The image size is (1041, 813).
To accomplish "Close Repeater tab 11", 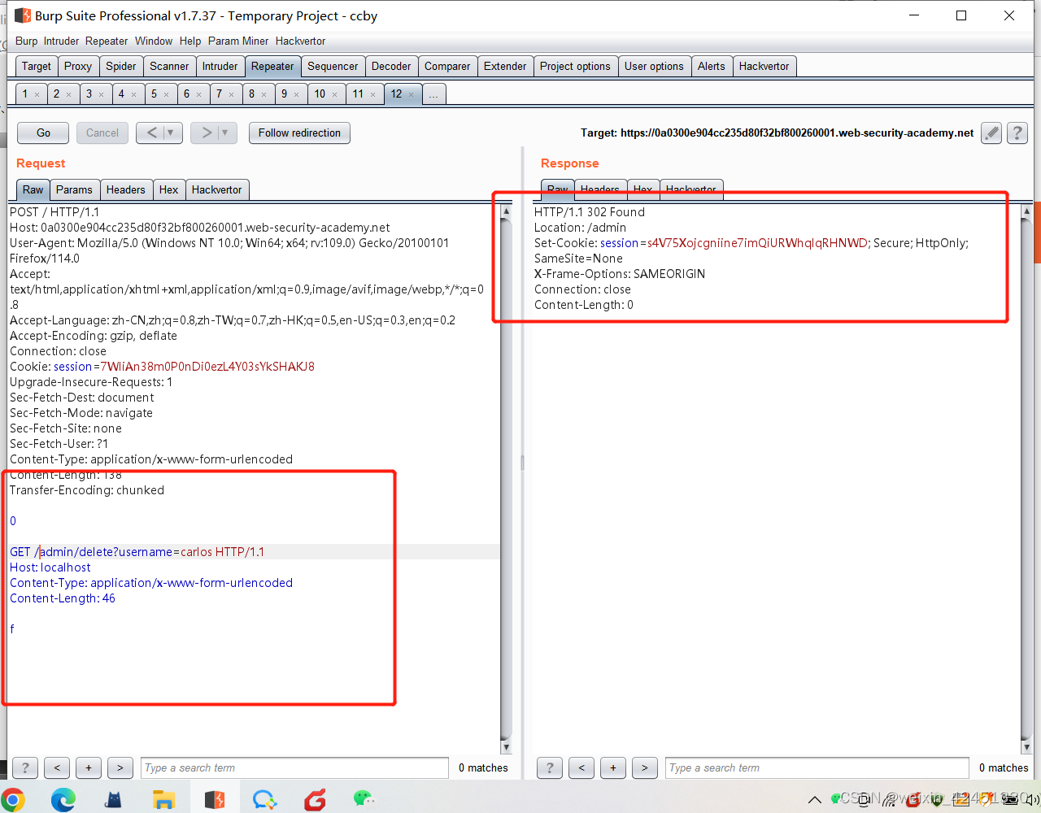I will [x=373, y=95].
